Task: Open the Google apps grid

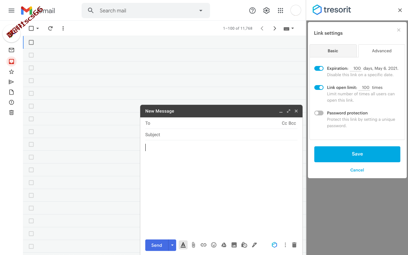Action: coord(280,11)
